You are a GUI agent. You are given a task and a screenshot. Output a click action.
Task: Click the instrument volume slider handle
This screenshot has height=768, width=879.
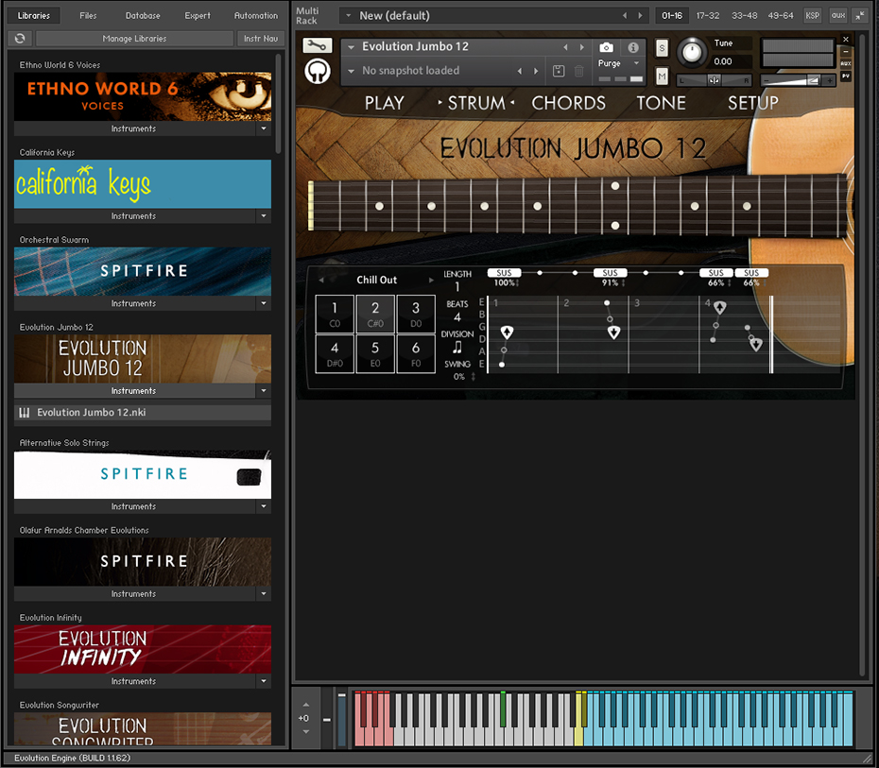pos(813,81)
